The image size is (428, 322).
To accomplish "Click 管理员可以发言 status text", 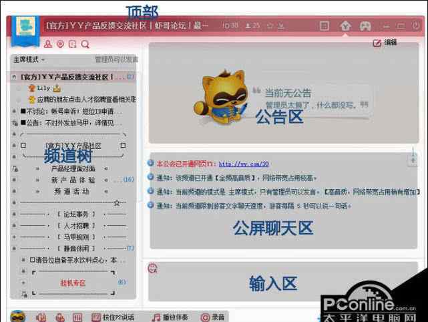I will click(116, 59).
